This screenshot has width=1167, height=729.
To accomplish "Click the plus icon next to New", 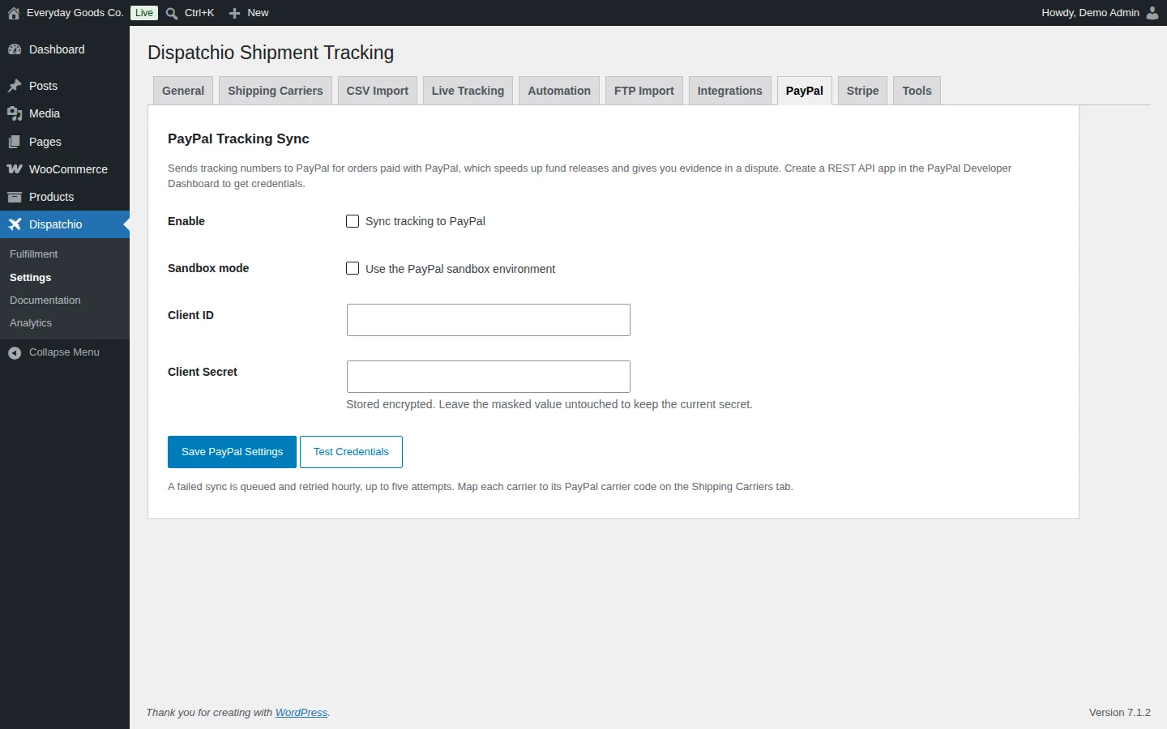I will click(235, 13).
